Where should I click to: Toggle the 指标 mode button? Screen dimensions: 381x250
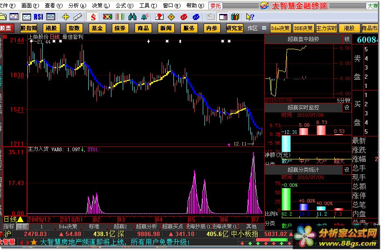[9, 226]
